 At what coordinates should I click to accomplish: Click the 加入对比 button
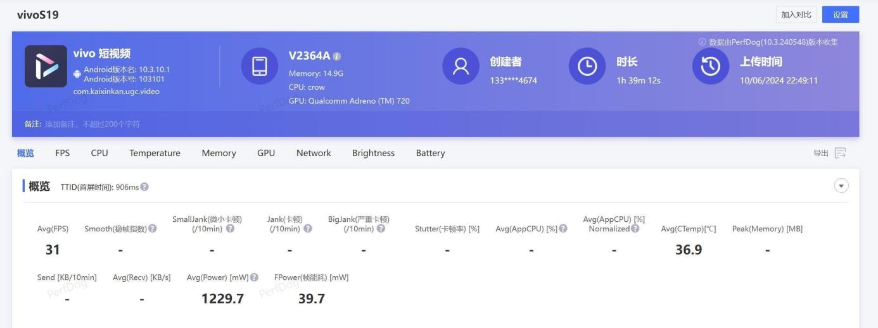point(796,15)
